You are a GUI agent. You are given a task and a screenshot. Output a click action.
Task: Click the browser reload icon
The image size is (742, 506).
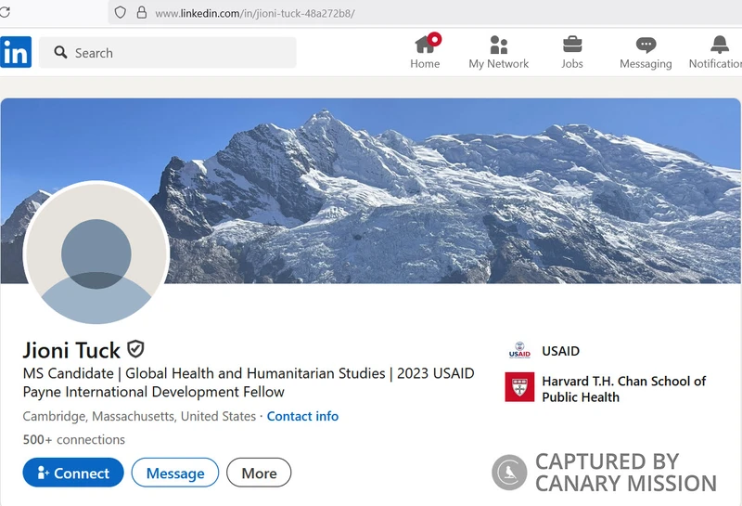coord(5,13)
